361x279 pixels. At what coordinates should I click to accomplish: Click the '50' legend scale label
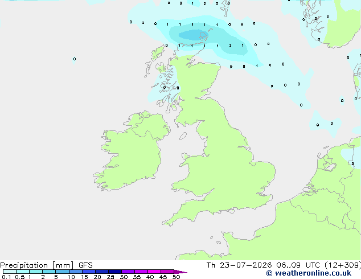(x=176, y=277)
